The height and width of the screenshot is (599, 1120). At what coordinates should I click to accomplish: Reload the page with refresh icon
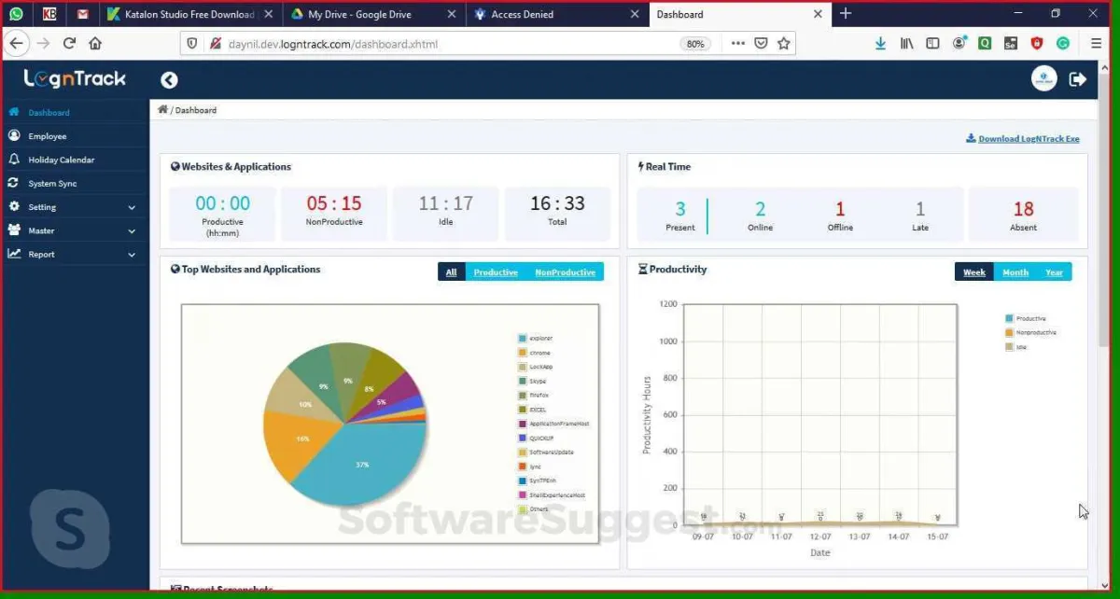69,43
